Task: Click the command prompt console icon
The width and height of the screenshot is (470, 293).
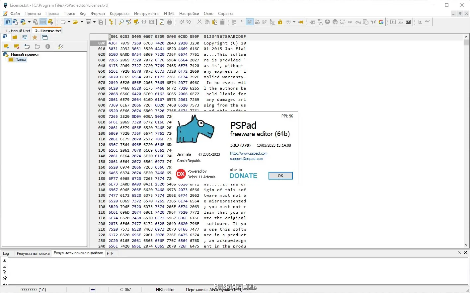Action: tap(408, 22)
